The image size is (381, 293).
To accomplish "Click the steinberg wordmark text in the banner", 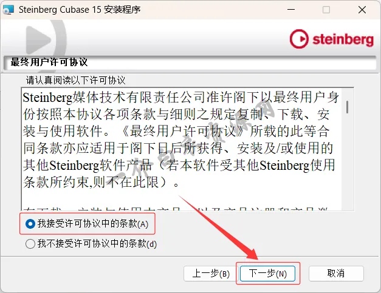I will pos(343,40).
